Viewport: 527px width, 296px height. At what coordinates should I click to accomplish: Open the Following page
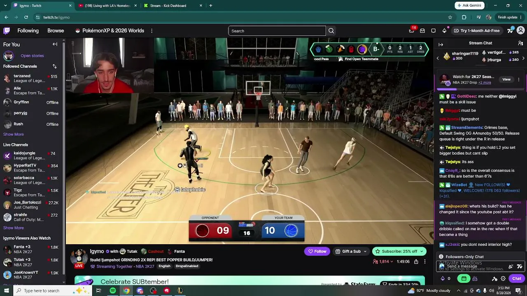pyautogui.click(x=28, y=31)
